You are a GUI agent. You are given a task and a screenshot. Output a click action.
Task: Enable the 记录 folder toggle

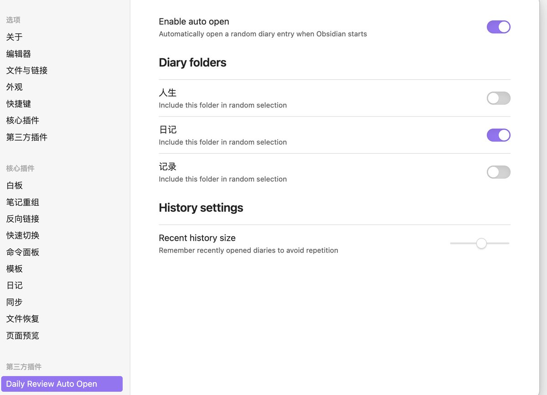click(498, 172)
